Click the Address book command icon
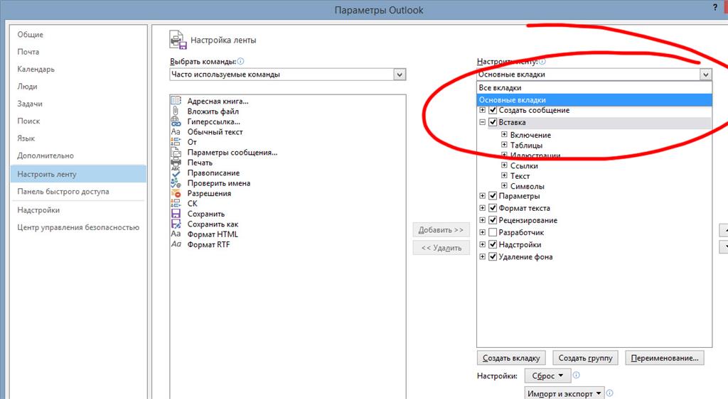This screenshot has width=728, height=399. 176,101
